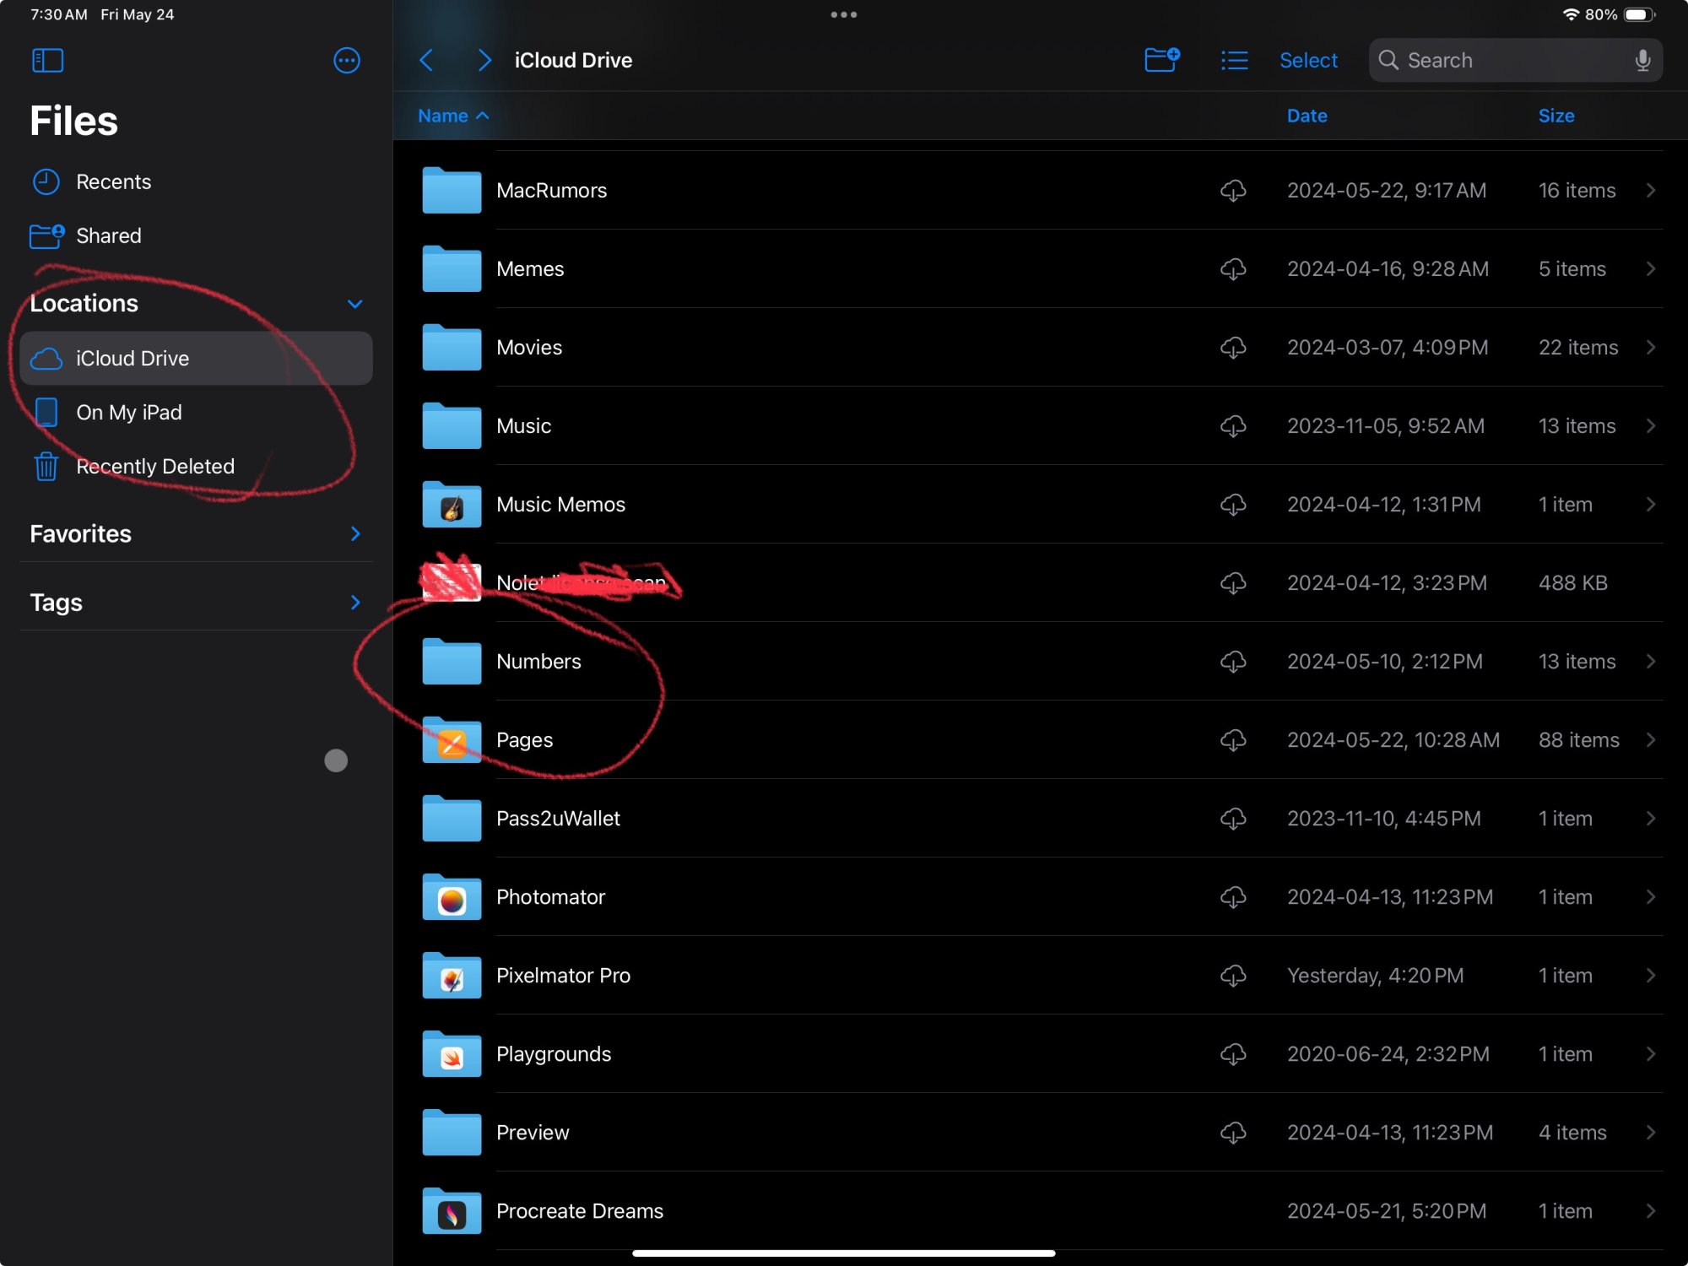Viewport: 1688px width, 1266px height.
Task: Tap the Music row chevron
Action: [x=1651, y=425]
